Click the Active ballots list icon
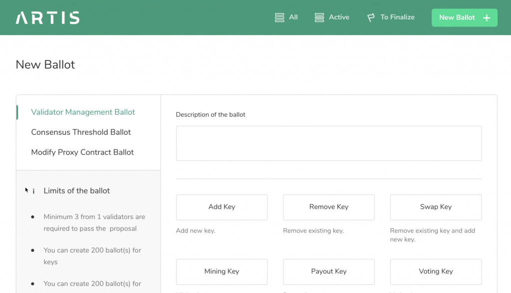This screenshot has width=511, height=293. point(319,17)
